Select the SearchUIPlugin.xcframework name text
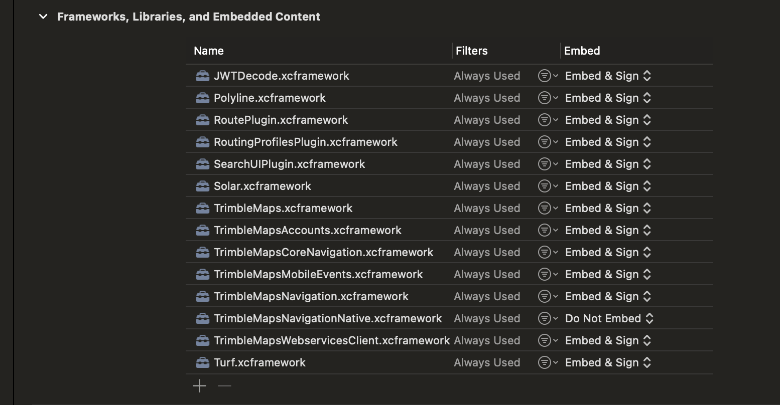Screen dimensions: 780x405 coord(290,164)
